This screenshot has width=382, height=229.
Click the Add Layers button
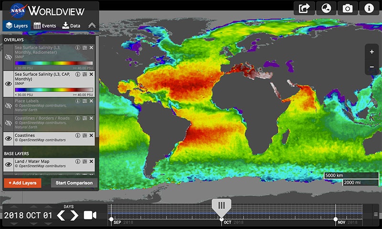click(22, 183)
